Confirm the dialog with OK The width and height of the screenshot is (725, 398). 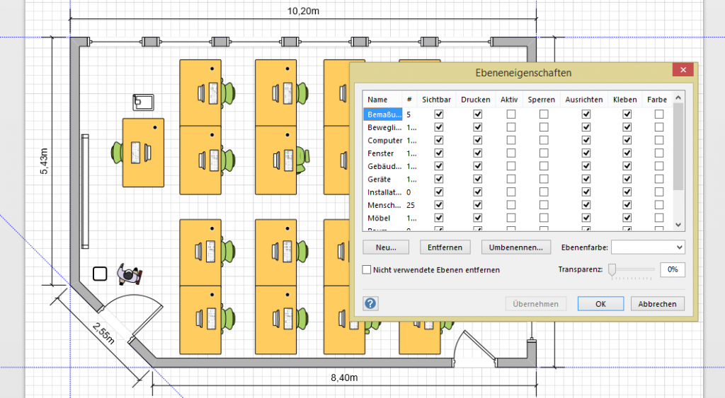pyautogui.click(x=600, y=304)
